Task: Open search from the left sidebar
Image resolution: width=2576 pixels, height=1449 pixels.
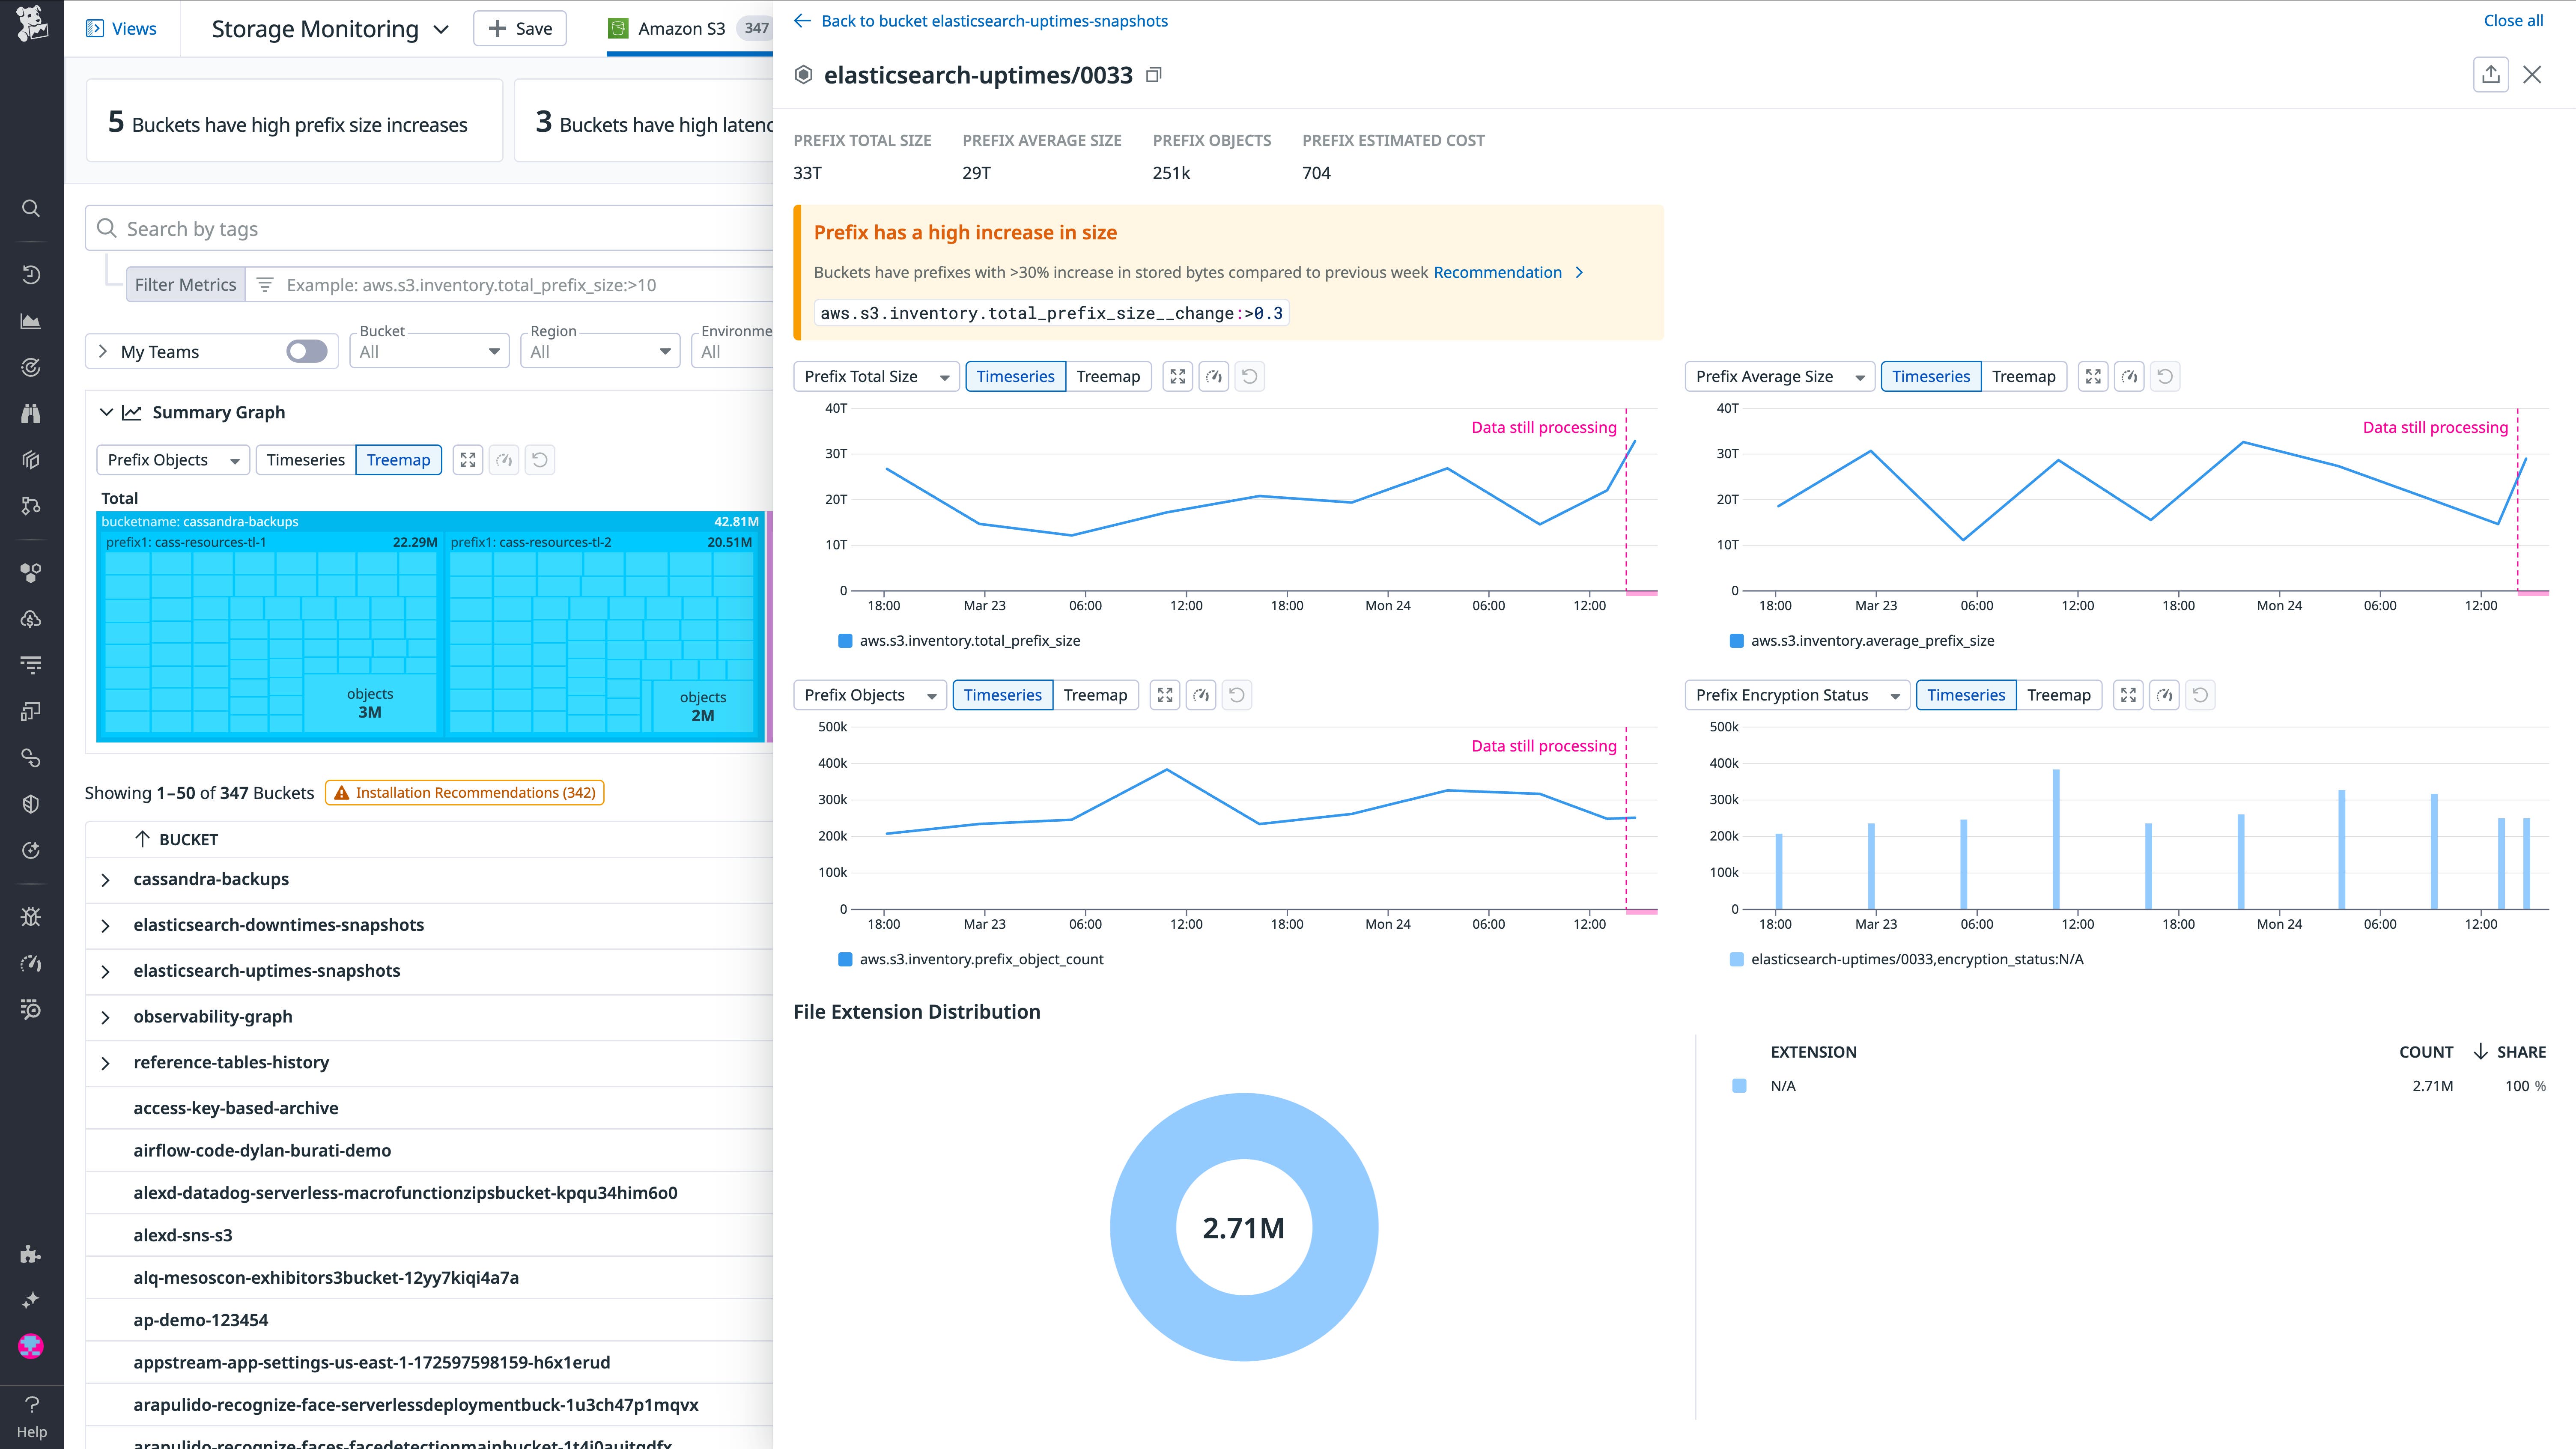Action: [30, 208]
